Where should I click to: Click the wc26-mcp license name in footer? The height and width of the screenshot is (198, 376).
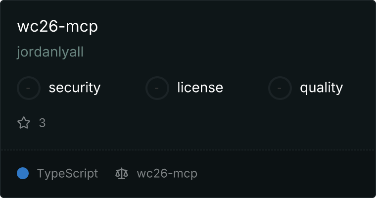point(167,174)
